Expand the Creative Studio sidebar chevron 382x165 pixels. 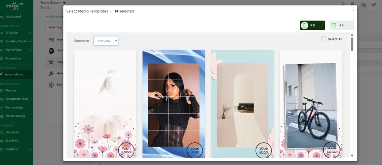click(x=30, y=41)
